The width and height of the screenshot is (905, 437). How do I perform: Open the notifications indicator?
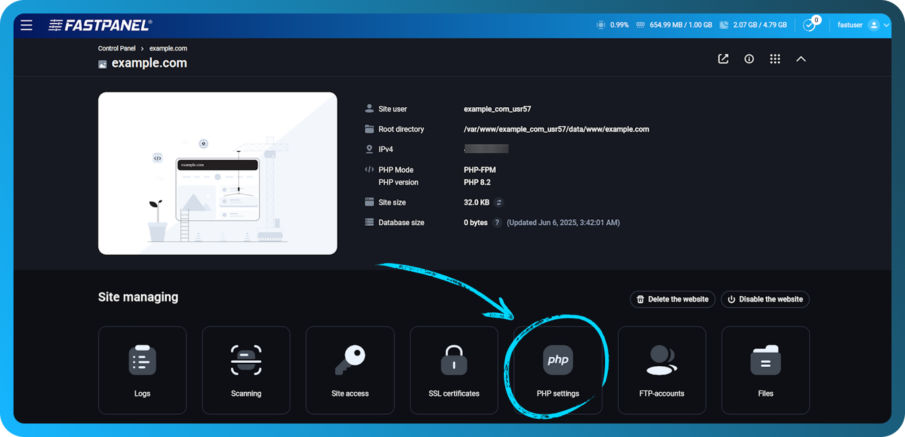coord(810,24)
